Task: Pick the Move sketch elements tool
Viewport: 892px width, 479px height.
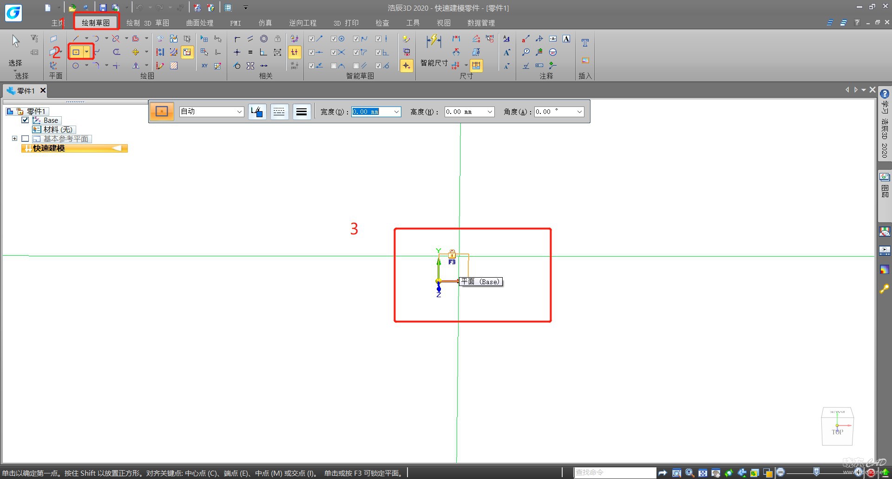Action: click(135, 52)
